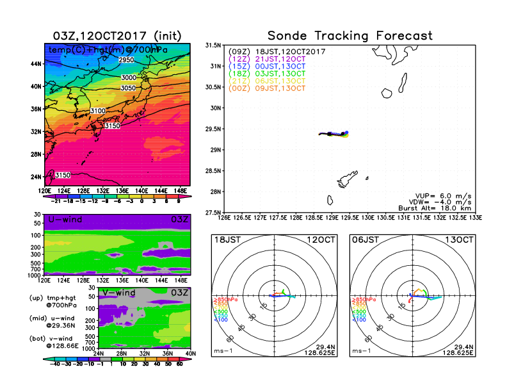Screen dimensions: 507x392
Task: Click the 60 ring label on 06JST hodograph
Action: (368, 339)
